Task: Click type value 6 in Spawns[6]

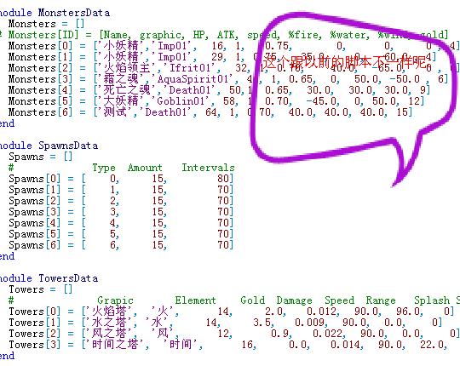Action: 113,245
